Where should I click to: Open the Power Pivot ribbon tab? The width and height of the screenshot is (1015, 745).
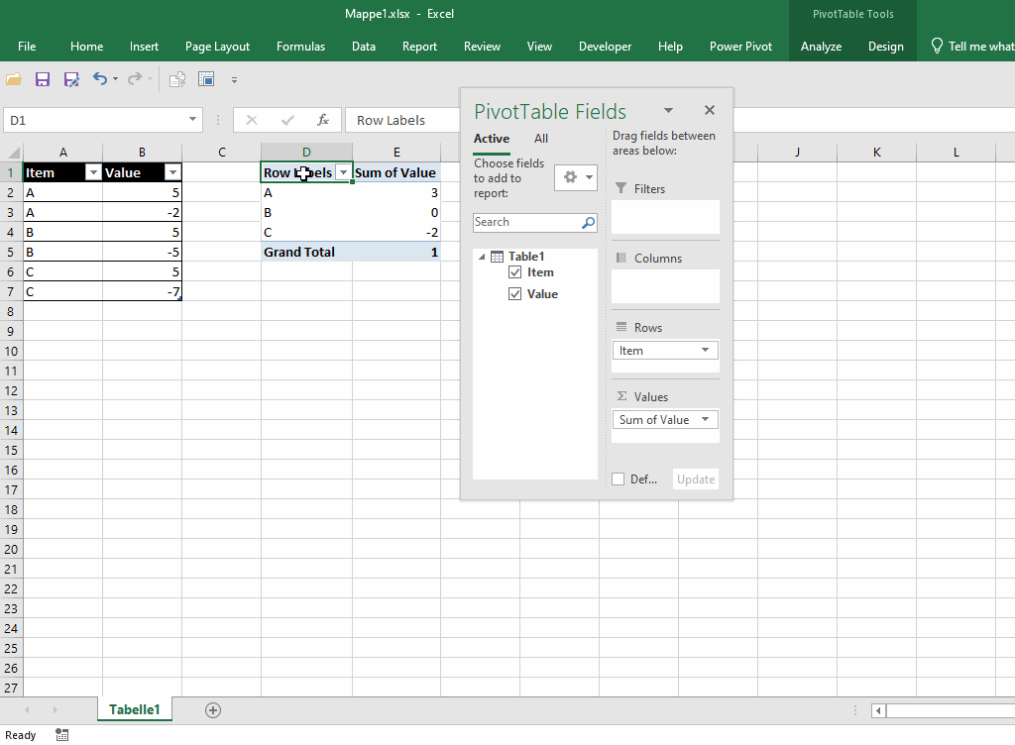pos(740,46)
